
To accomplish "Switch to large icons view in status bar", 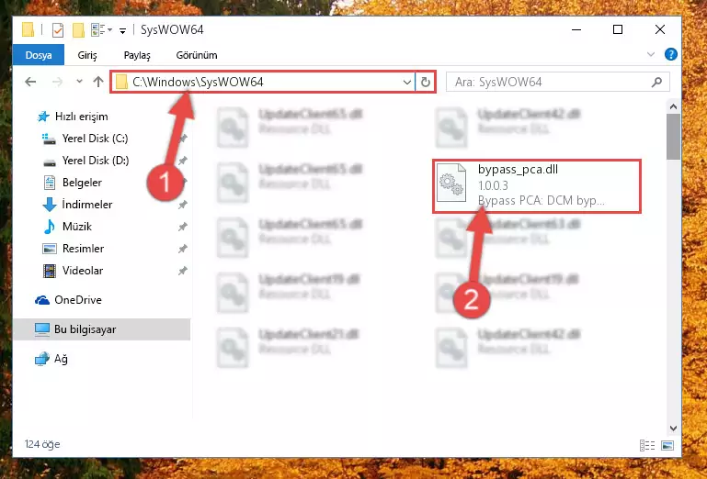I will [x=667, y=445].
